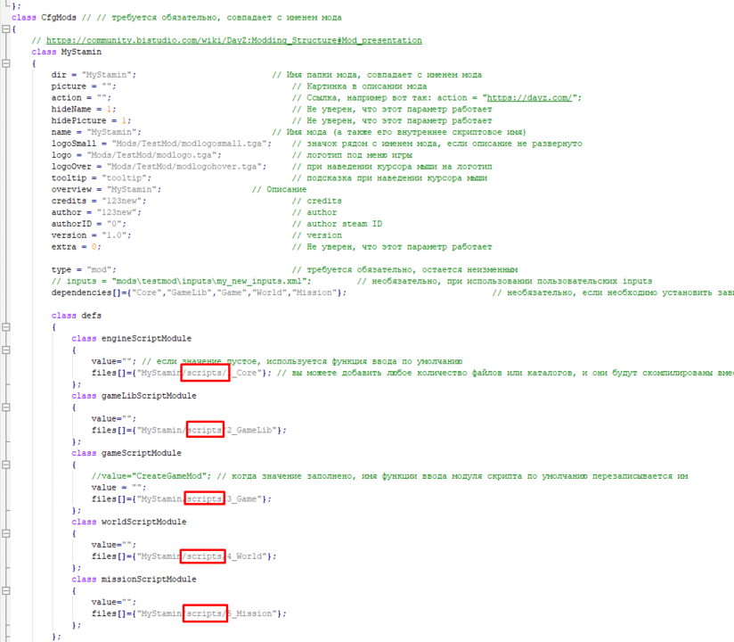Click the '// Описание' comment
Image resolution: width=734 pixels, height=642 pixels.
(279, 189)
